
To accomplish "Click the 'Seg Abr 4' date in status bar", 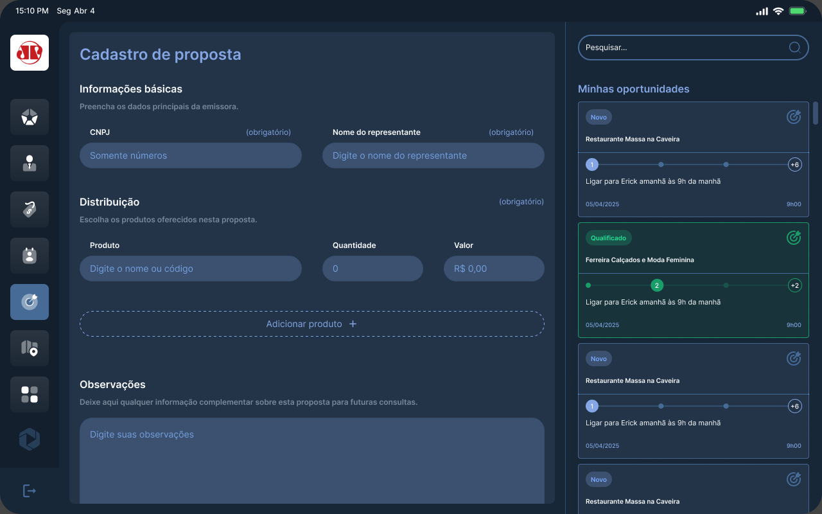I will click(x=76, y=11).
